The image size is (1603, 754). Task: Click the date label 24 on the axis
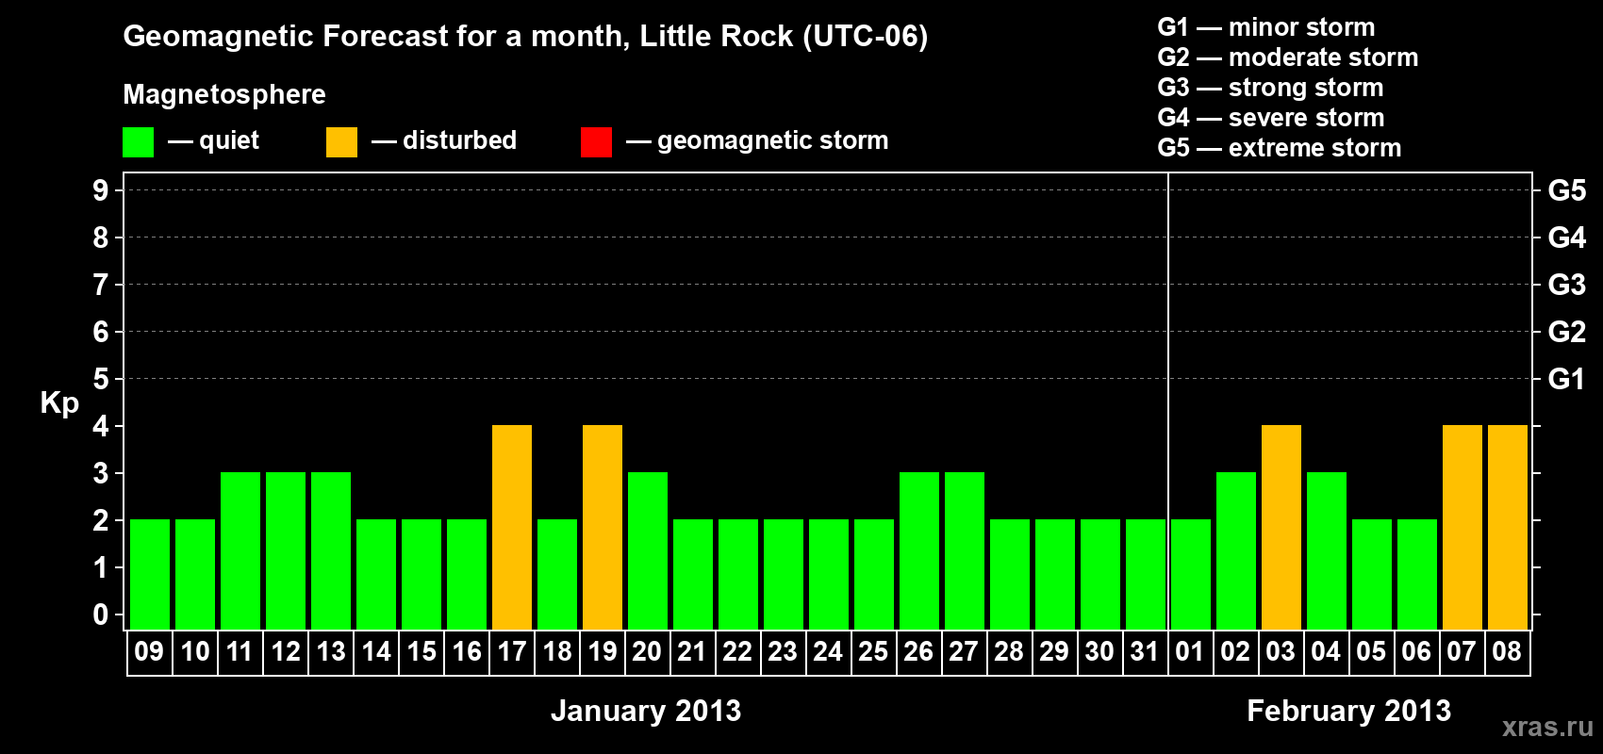(x=829, y=652)
